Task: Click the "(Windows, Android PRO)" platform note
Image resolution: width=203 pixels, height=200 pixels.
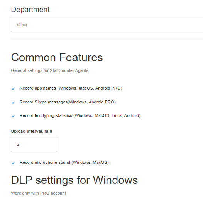Action: click(x=92, y=102)
